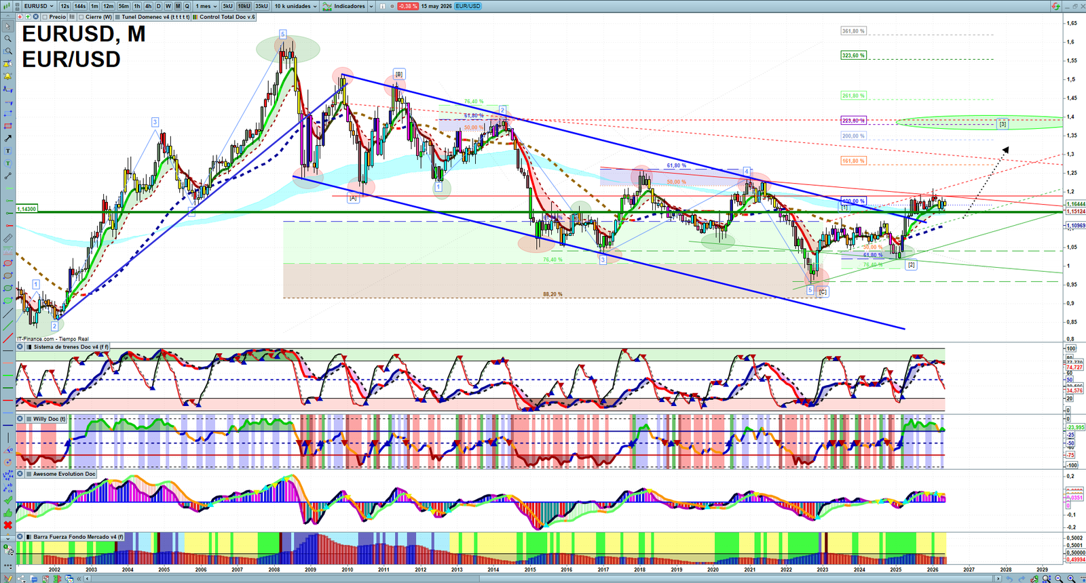Select the red rectangle drawing tool
The width and height of the screenshot is (1086, 583).
(8, 126)
